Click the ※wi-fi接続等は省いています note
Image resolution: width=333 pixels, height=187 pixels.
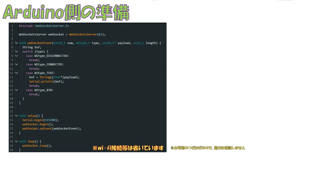coord(128,148)
